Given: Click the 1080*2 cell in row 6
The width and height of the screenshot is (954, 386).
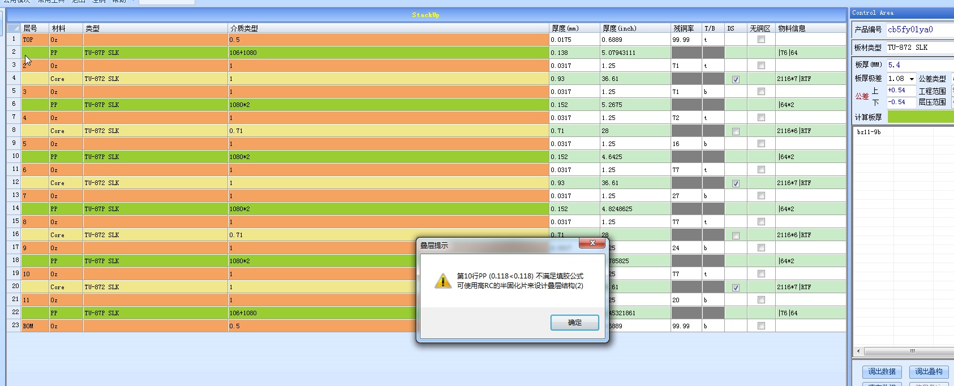Looking at the screenshot, I should point(389,105).
